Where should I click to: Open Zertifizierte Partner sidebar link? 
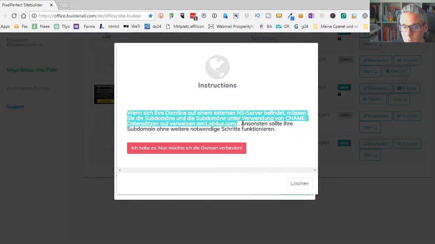28,88
